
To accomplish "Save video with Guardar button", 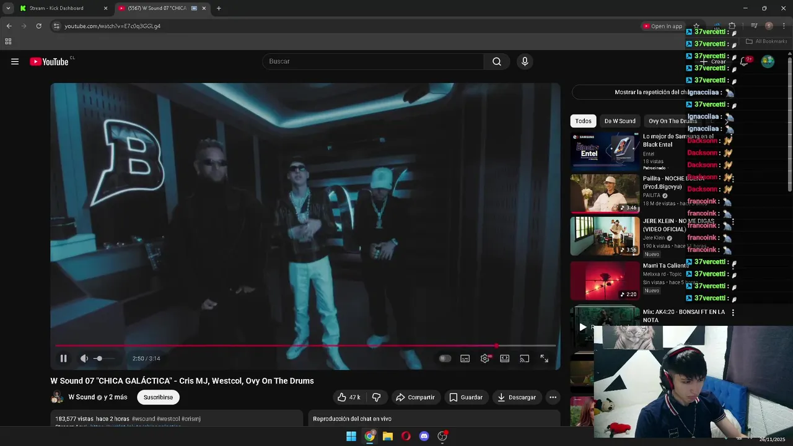I will (x=466, y=397).
